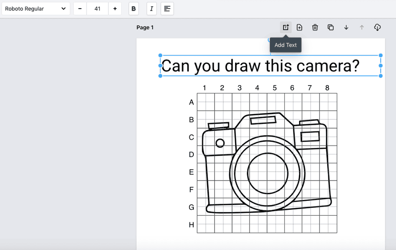Click the right-middle handle of the text box

(x=381, y=66)
